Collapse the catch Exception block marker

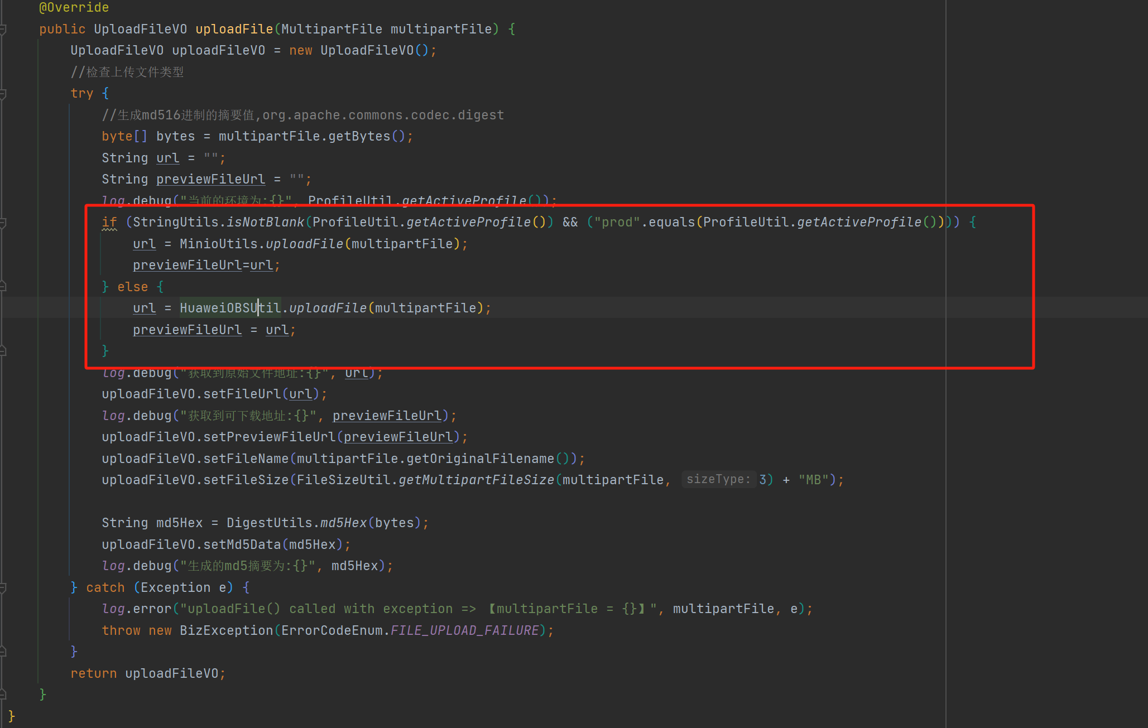(x=3, y=587)
